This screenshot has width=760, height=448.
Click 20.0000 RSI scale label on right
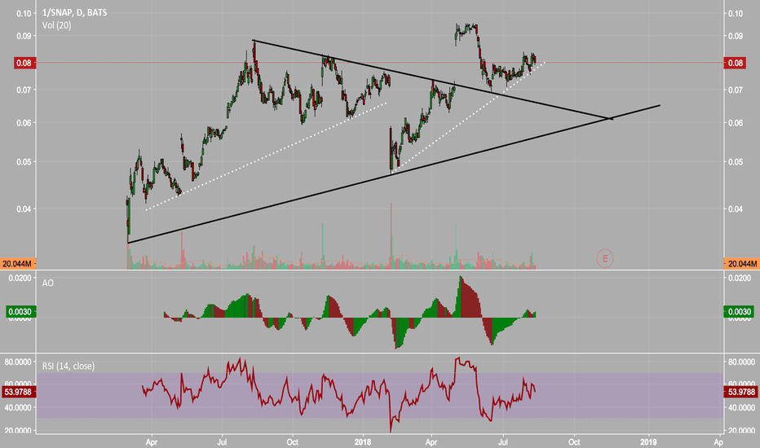click(x=741, y=431)
